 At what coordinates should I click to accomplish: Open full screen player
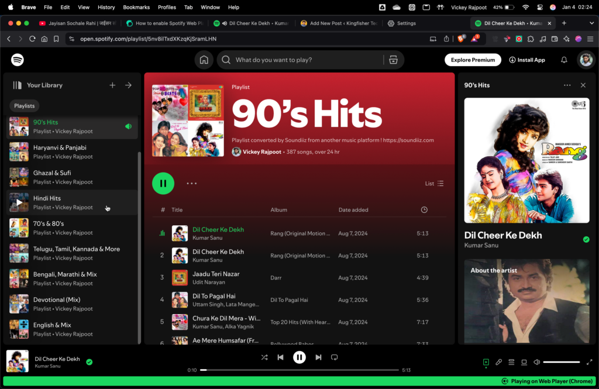(589, 362)
